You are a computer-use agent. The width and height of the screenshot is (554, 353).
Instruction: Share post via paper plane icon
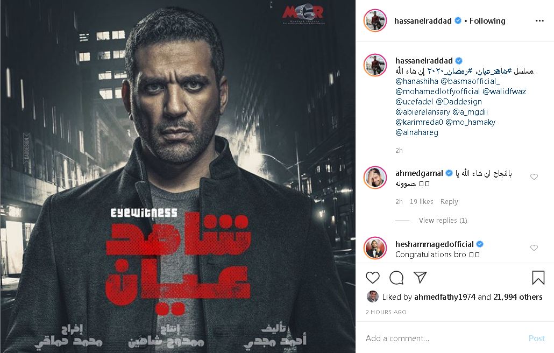pyautogui.click(x=420, y=277)
